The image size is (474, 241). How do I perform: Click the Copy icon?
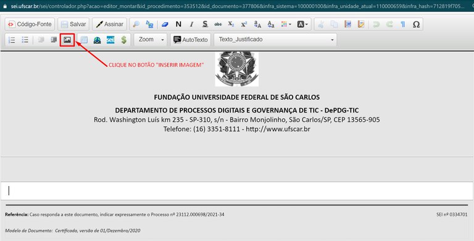tap(335, 24)
